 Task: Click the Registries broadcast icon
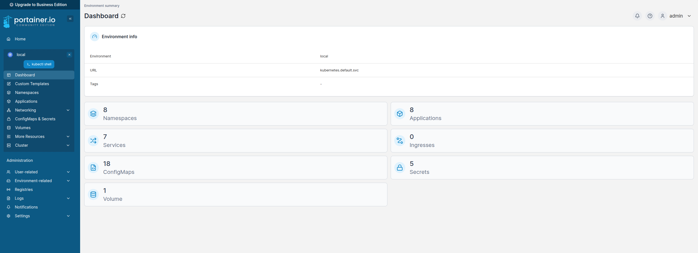[9, 190]
